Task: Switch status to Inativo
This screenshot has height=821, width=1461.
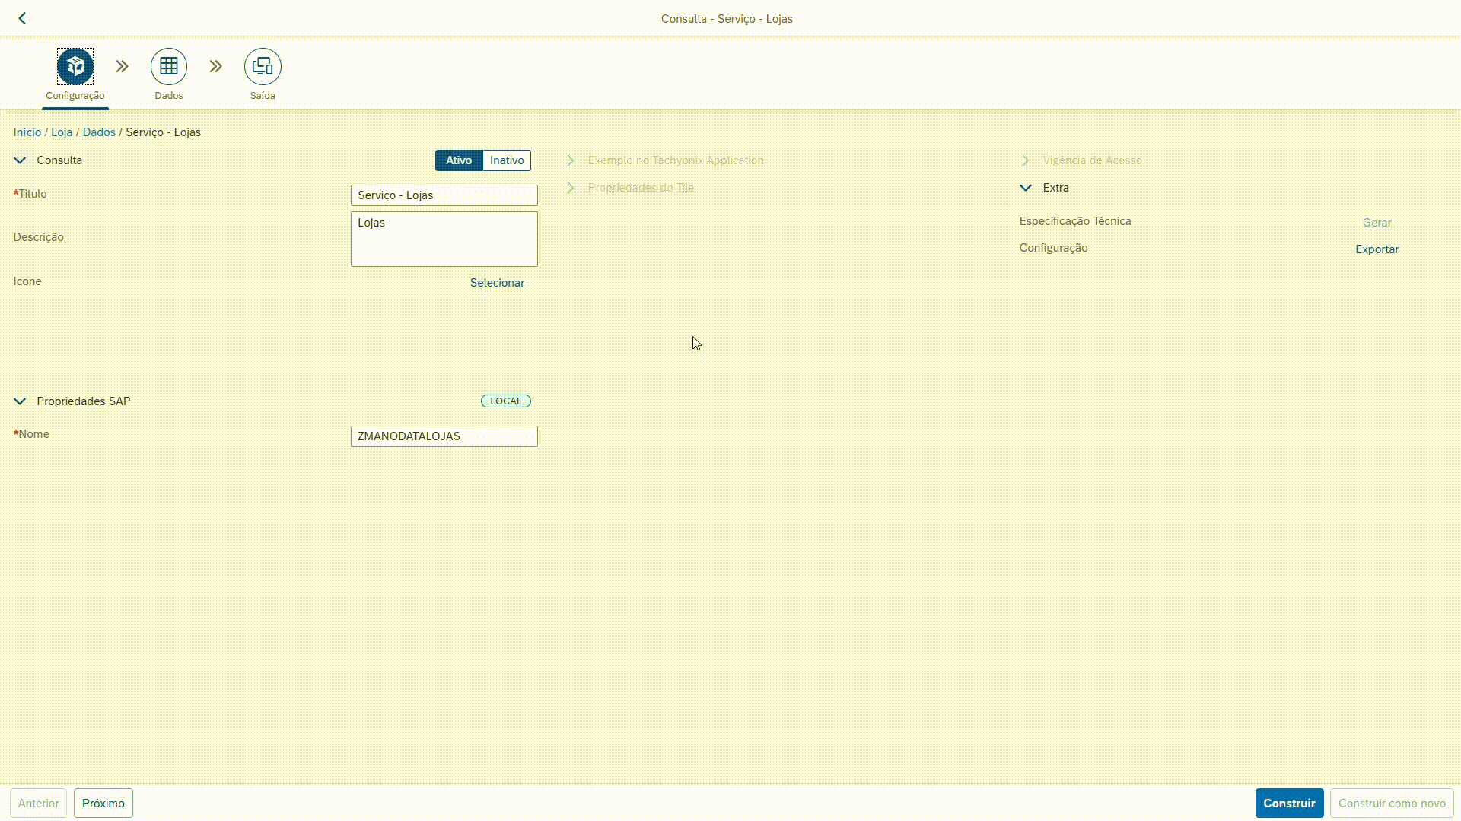Action: [x=507, y=160]
